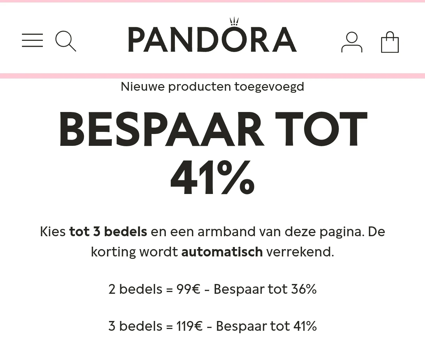Viewport: 425px width, 344px height.
Task: Click the bold 'automatisch' word
Action: [222, 252]
